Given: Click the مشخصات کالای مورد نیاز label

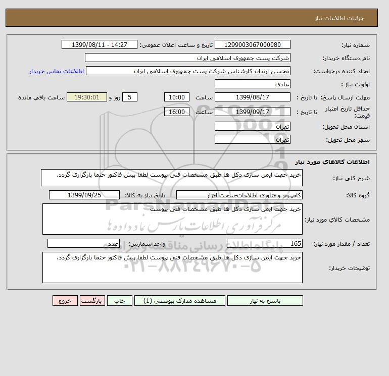Looking at the screenshot, I should pos(337,220).
